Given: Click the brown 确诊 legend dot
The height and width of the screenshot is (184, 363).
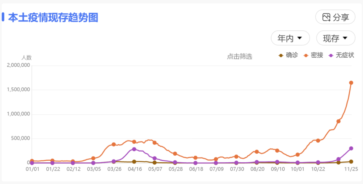Looking at the screenshot, I should pos(281,56).
